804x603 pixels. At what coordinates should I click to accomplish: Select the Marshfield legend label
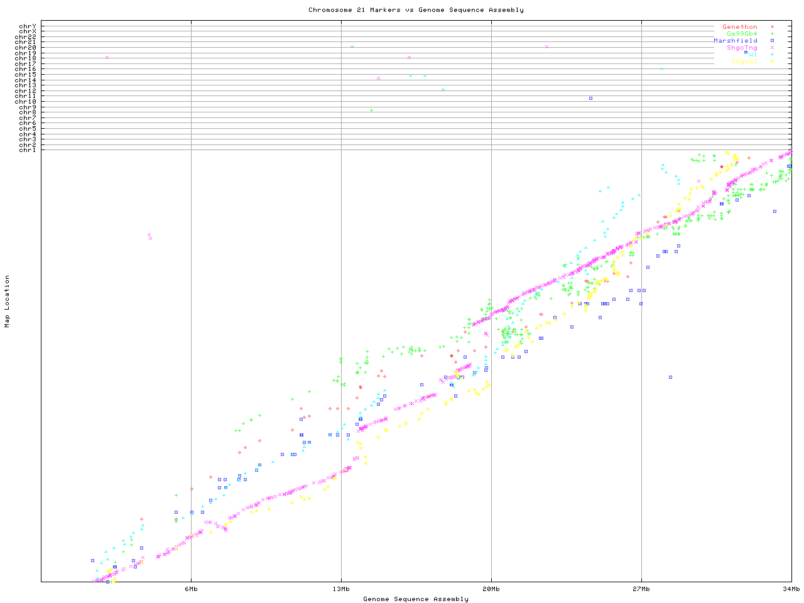point(735,41)
